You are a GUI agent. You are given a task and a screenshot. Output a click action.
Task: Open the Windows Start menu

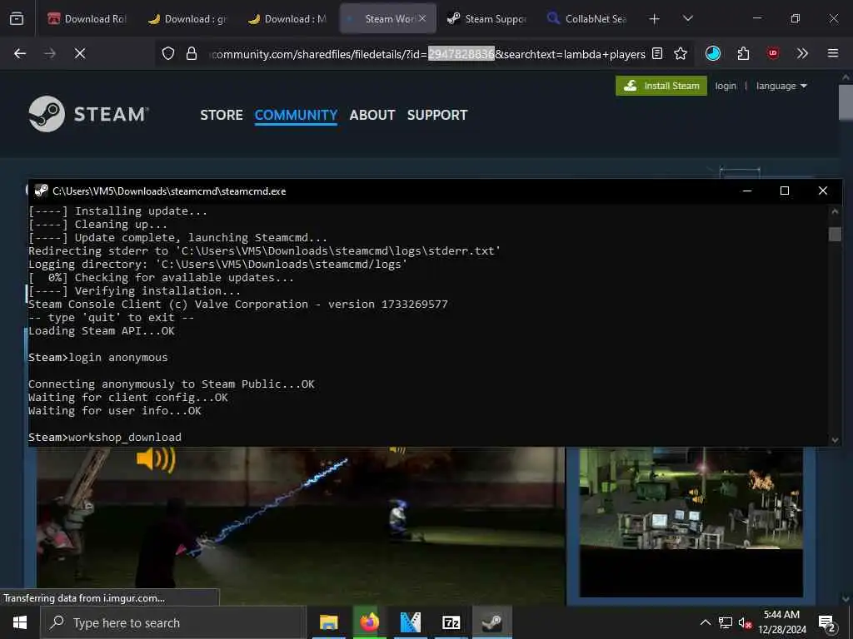click(x=20, y=622)
